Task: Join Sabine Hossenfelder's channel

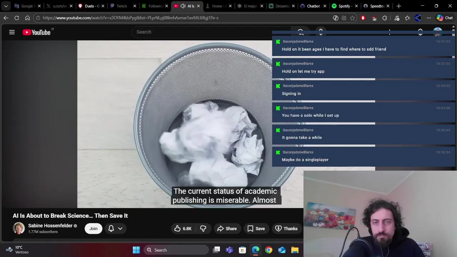Action: (x=94, y=228)
